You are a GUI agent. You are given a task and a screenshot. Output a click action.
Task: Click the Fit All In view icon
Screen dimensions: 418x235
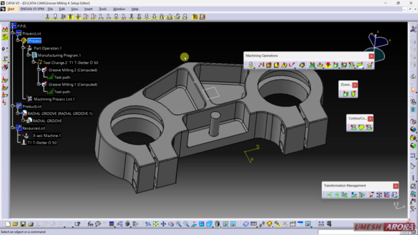(x=155, y=224)
